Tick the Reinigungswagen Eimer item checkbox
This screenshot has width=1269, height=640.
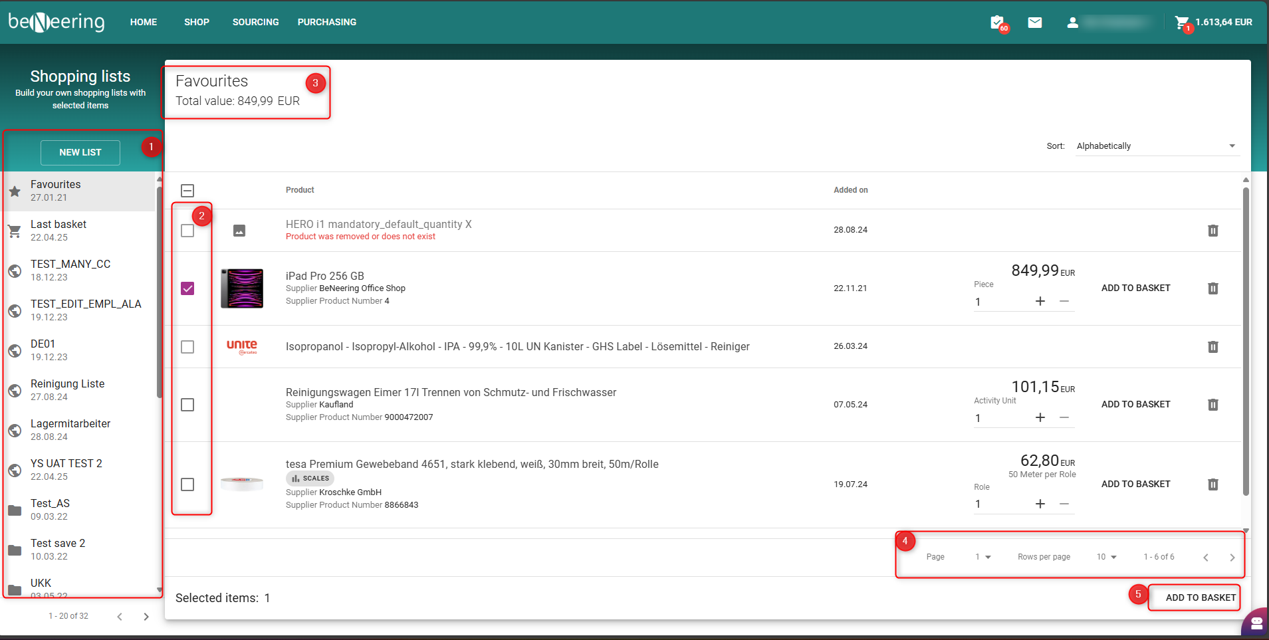click(x=187, y=405)
